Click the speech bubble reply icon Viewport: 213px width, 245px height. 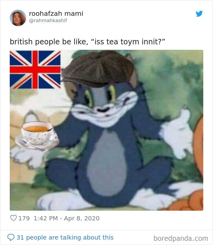pyautogui.click(x=11, y=237)
